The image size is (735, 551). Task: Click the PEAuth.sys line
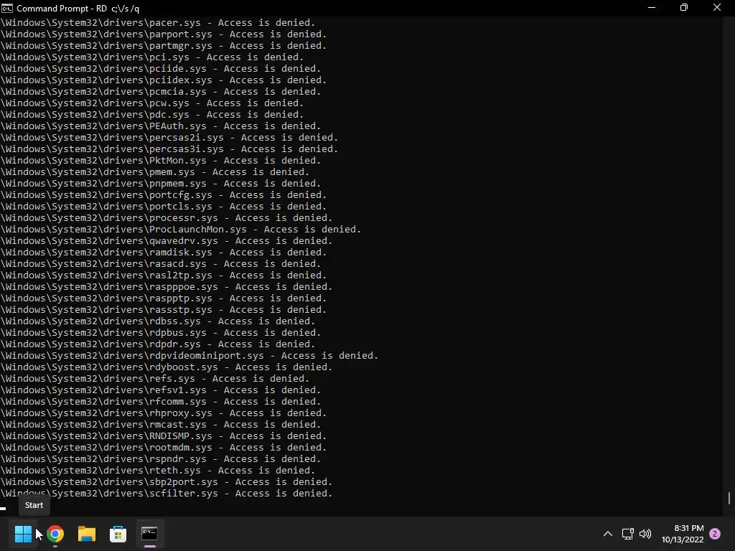[x=160, y=126]
